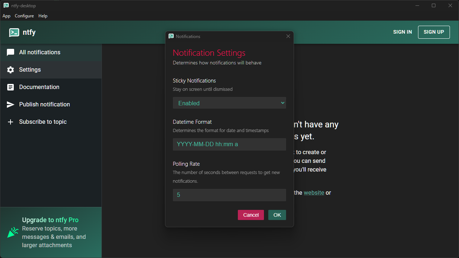Click the Settings gear icon in sidebar
459x258 pixels.
[11, 70]
